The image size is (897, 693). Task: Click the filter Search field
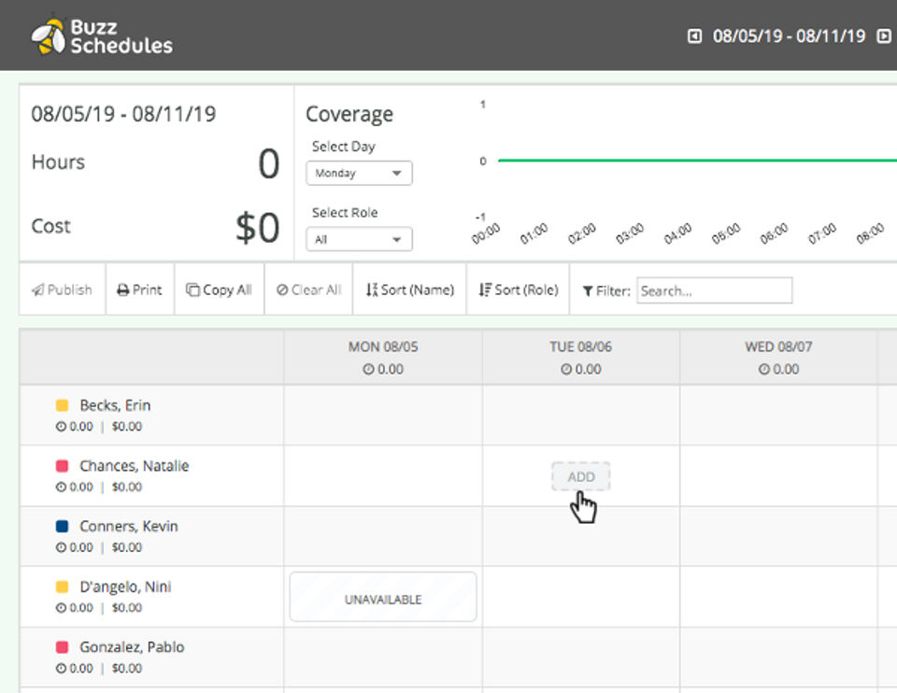[x=714, y=290]
